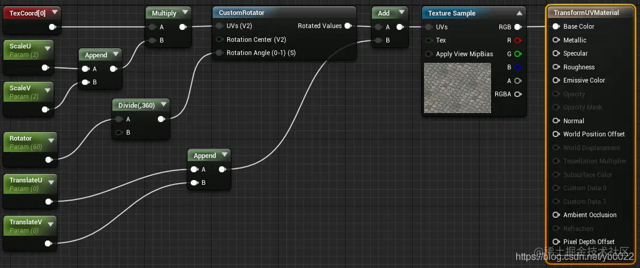The image size is (640, 268).
Task: Click CustomRotator UVs (V2) input pin
Action: tap(220, 26)
